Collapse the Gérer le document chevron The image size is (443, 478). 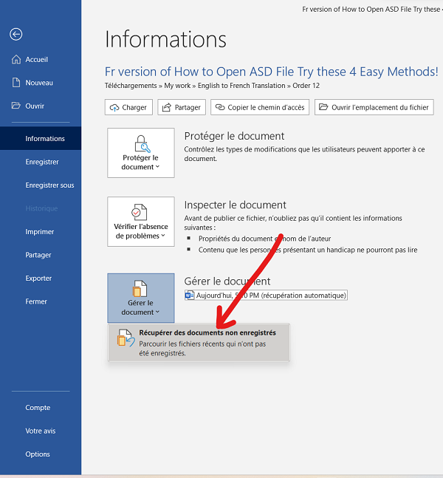(157, 312)
